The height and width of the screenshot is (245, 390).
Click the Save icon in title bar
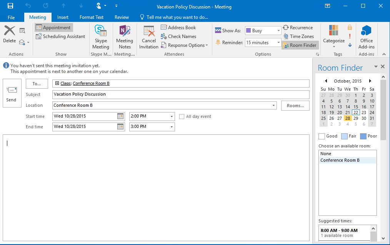(x=10, y=6)
